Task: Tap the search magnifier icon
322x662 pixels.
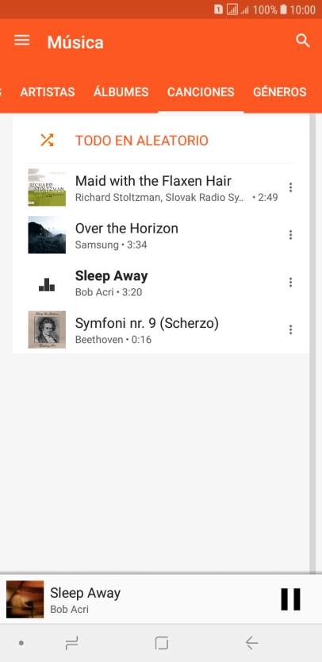Action: pyautogui.click(x=303, y=41)
